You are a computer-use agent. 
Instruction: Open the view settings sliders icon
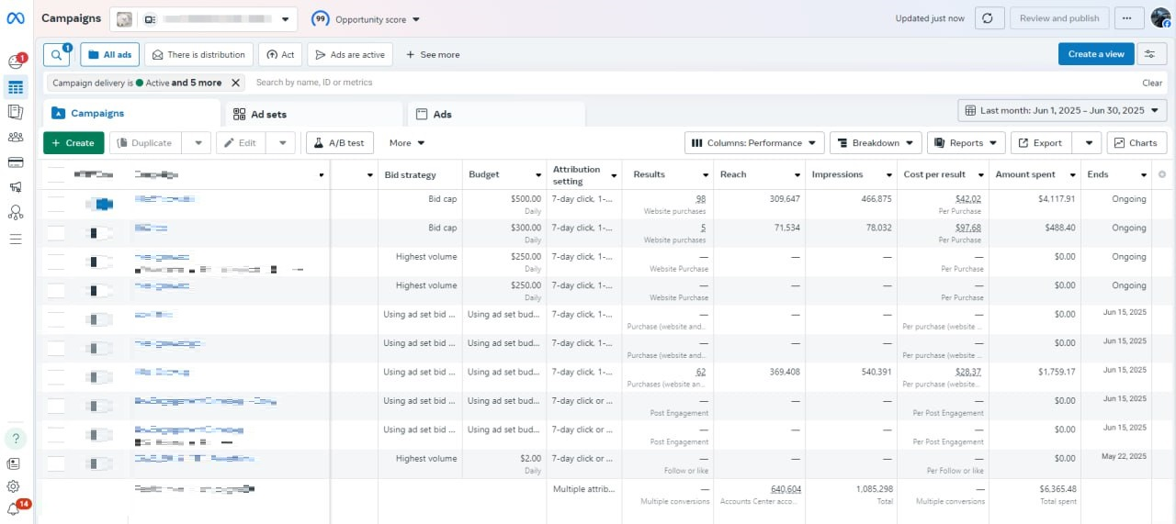pos(1152,54)
